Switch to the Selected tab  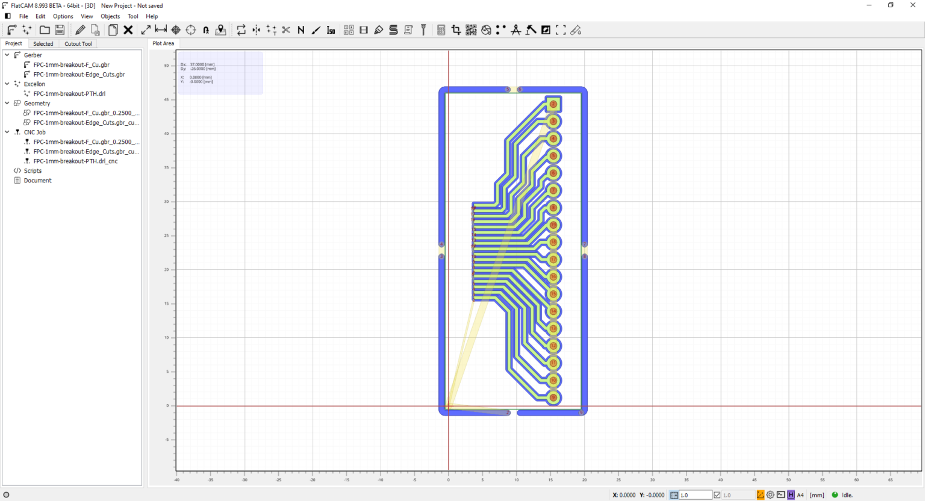point(43,43)
